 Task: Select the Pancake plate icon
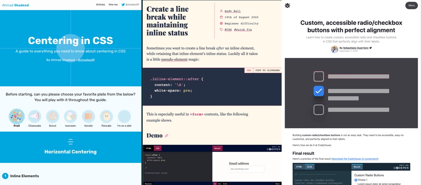[106, 116]
